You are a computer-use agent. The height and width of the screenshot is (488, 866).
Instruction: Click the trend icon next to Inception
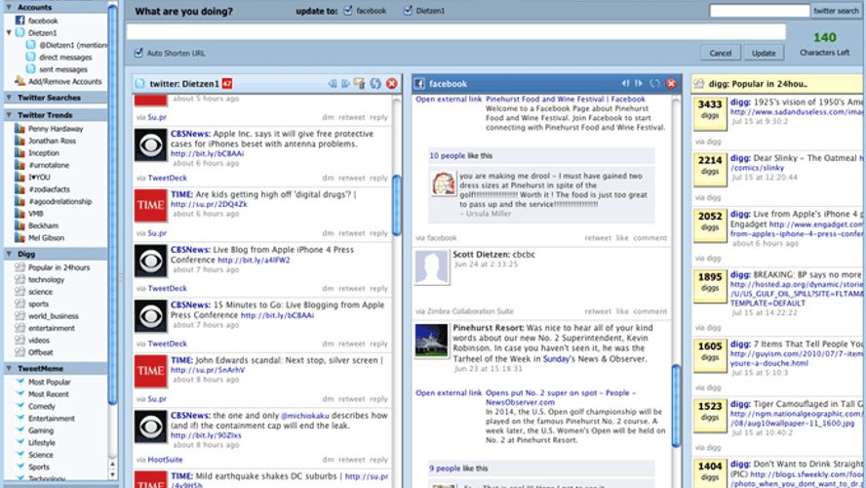20,153
